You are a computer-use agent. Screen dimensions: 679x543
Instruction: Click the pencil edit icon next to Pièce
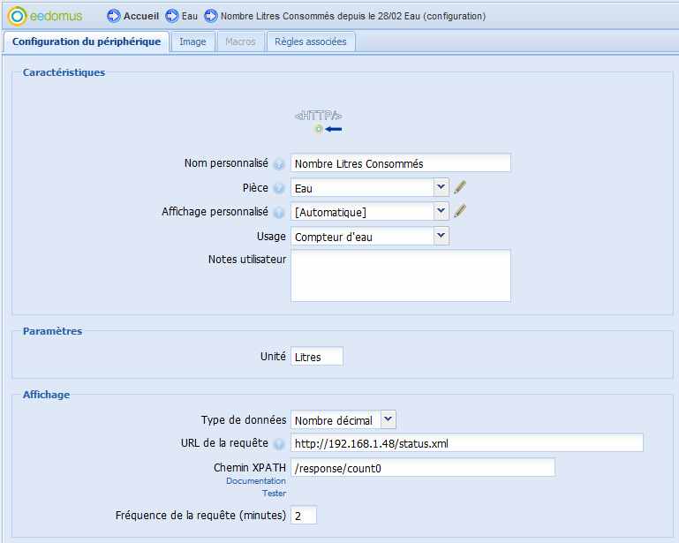(459, 187)
